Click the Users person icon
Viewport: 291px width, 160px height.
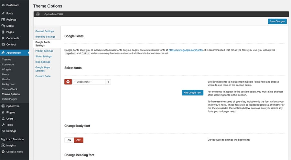(x=3, y=118)
